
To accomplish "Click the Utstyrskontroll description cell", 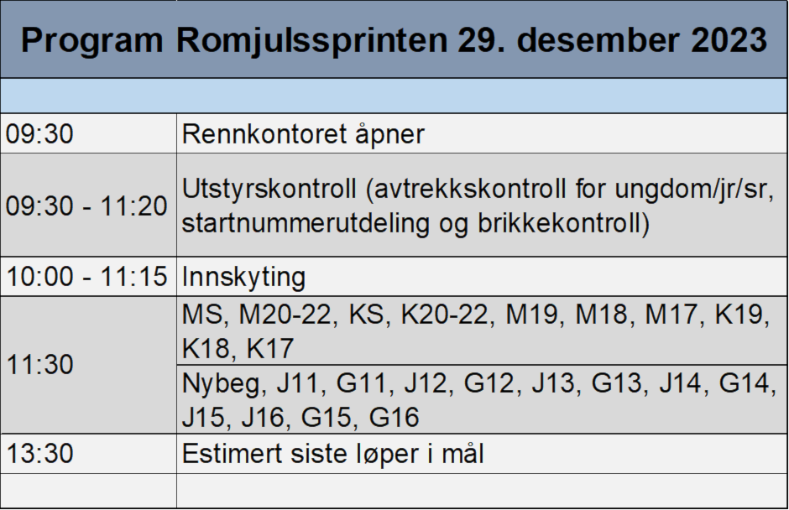I will pyautogui.click(x=482, y=206).
